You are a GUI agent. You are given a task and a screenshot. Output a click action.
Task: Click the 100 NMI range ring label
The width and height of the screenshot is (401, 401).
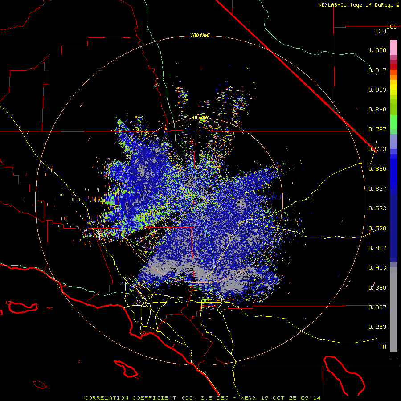coord(200,35)
